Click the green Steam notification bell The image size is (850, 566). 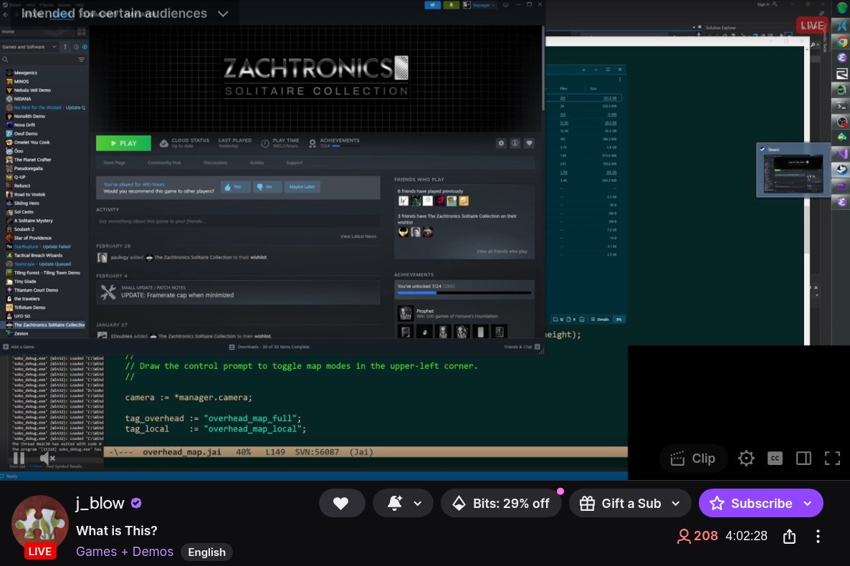click(451, 5)
